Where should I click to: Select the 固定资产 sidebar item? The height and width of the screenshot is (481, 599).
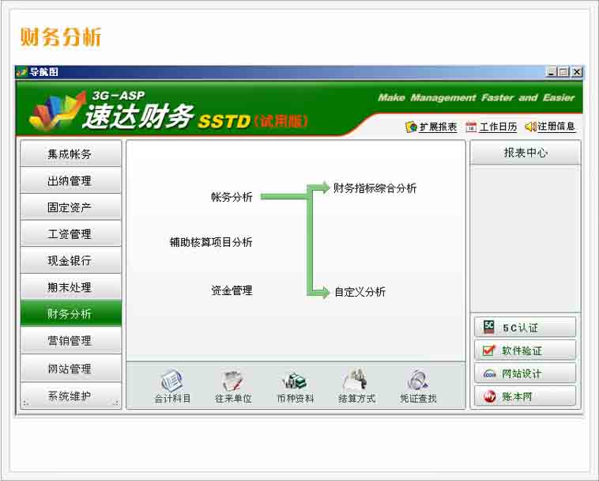pos(70,207)
